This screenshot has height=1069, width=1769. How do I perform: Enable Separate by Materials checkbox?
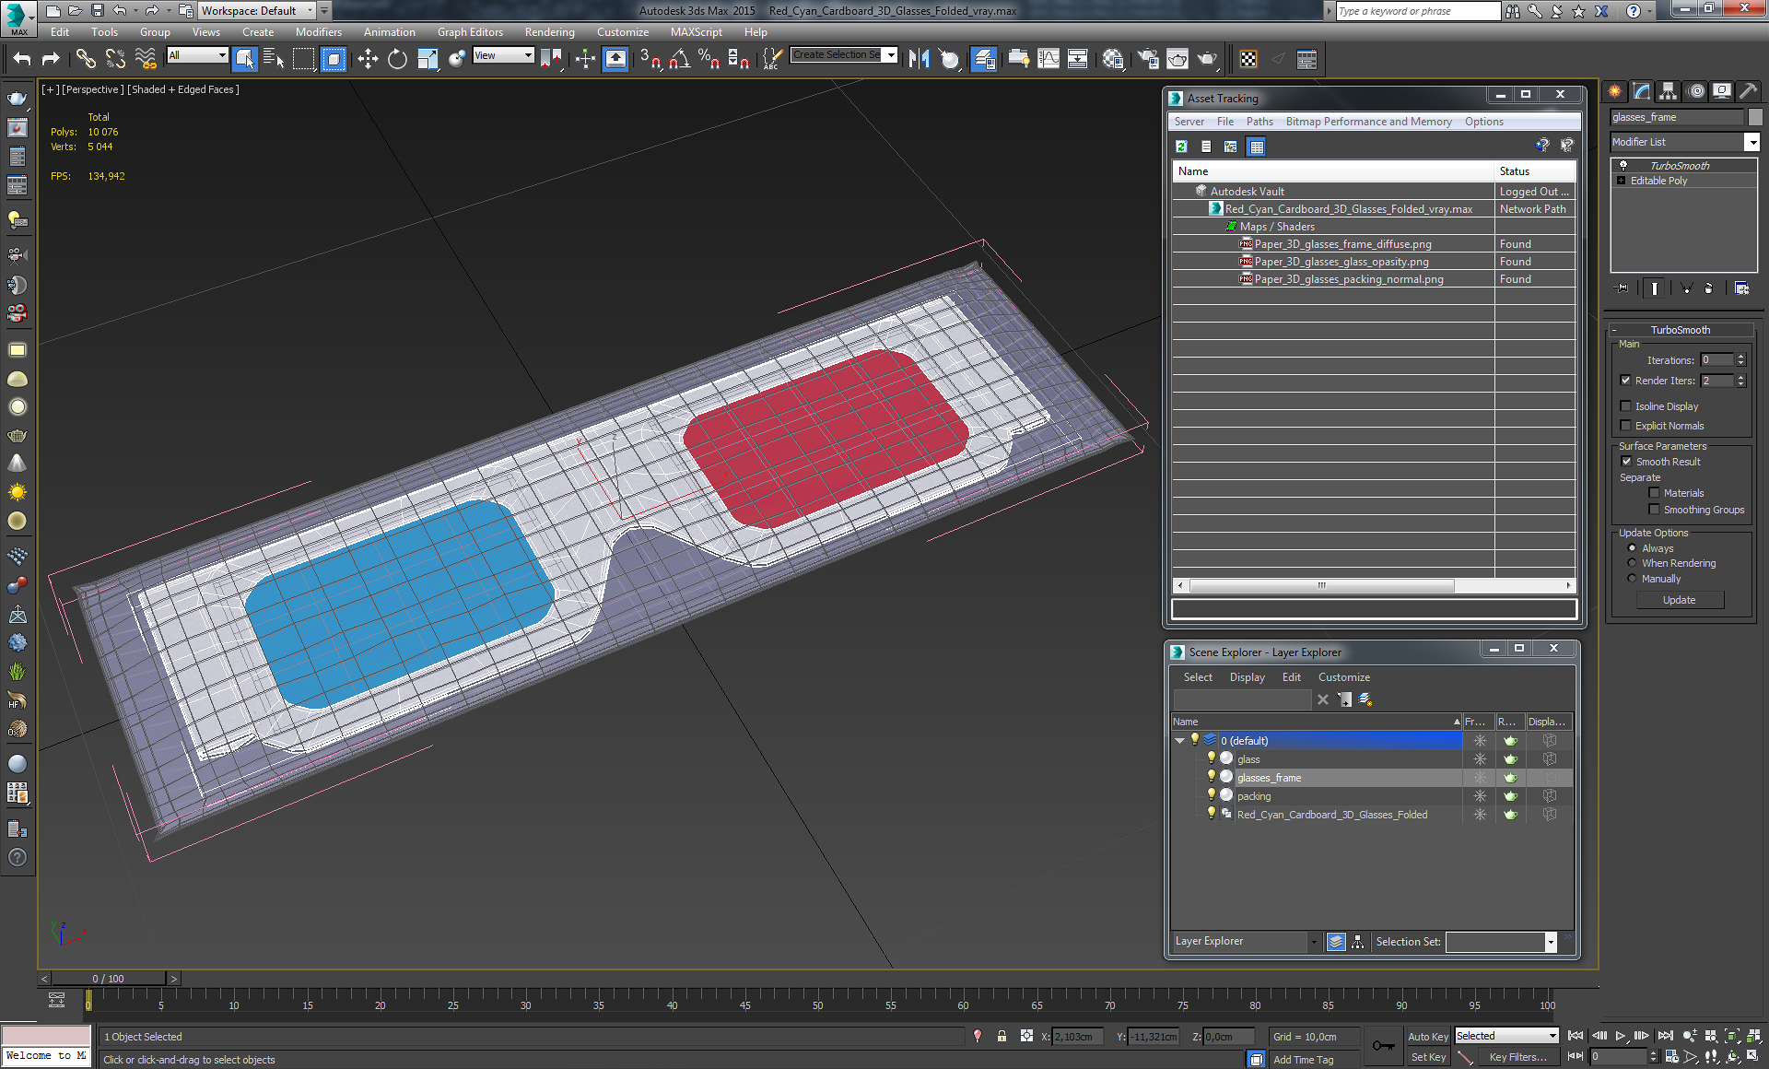click(x=1654, y=493)
